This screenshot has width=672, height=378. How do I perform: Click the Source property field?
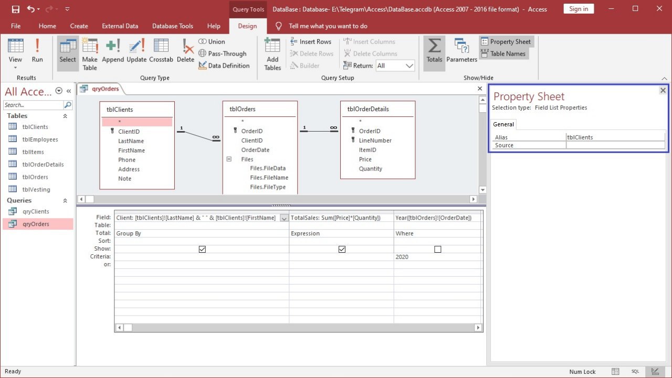pos(615,145)
